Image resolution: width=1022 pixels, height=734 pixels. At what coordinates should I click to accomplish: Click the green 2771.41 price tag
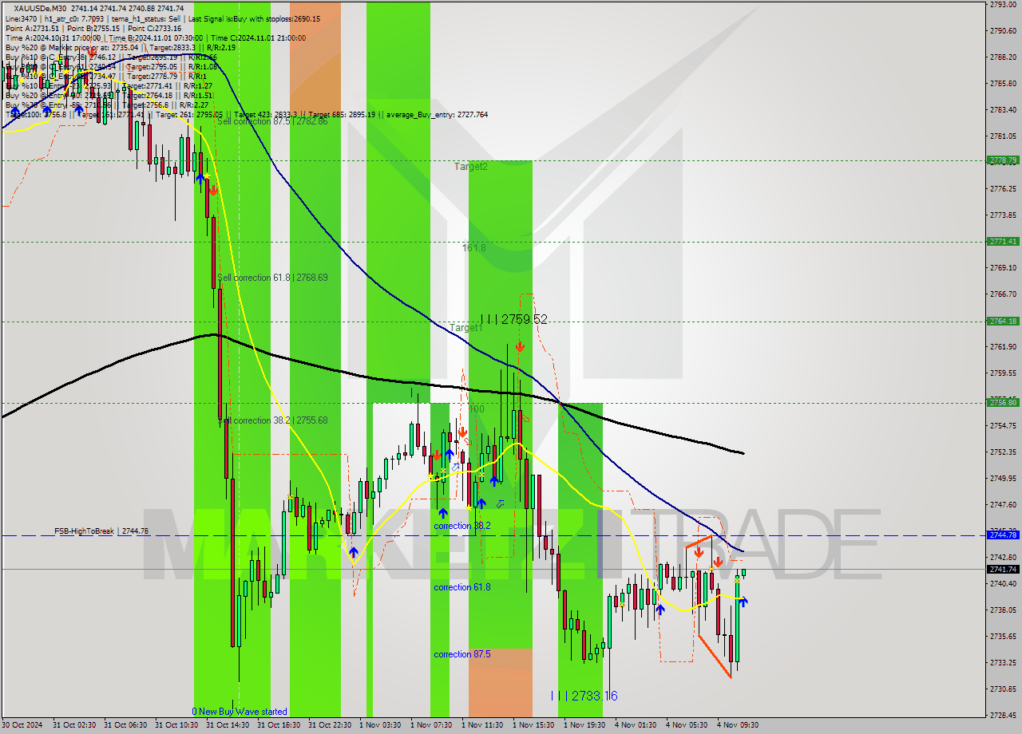(x=1003, y=241)
